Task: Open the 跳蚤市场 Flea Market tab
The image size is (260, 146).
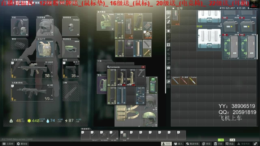Action: (x=192, y=144)
